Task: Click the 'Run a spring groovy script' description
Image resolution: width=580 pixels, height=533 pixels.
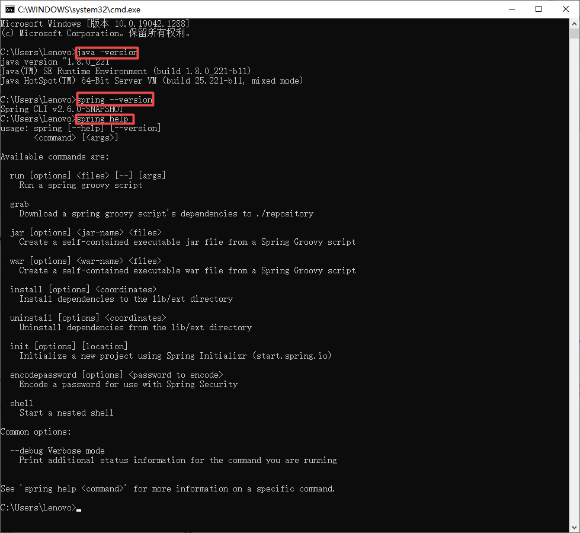Action: (81, 185)
